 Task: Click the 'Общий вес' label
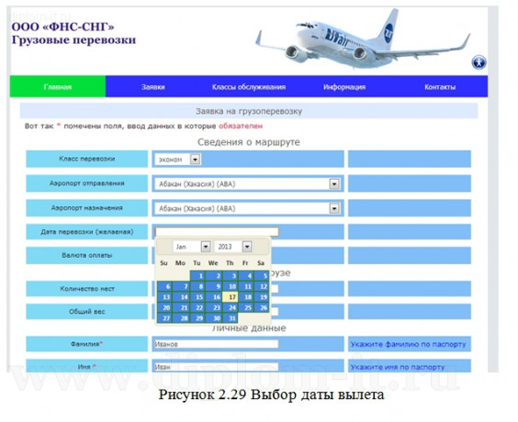click(x=87, y=312)
